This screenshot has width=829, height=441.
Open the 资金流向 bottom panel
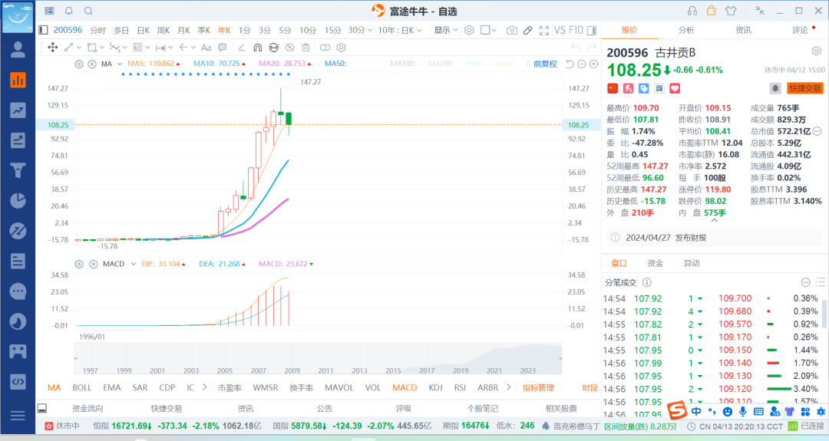pos(88,408)
